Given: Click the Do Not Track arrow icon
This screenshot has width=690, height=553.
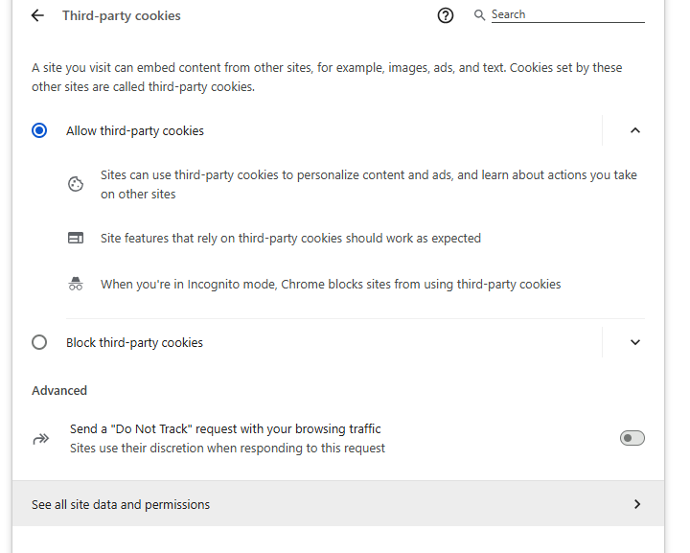Looking at the screenshot, I should click(x=41, y=439).
